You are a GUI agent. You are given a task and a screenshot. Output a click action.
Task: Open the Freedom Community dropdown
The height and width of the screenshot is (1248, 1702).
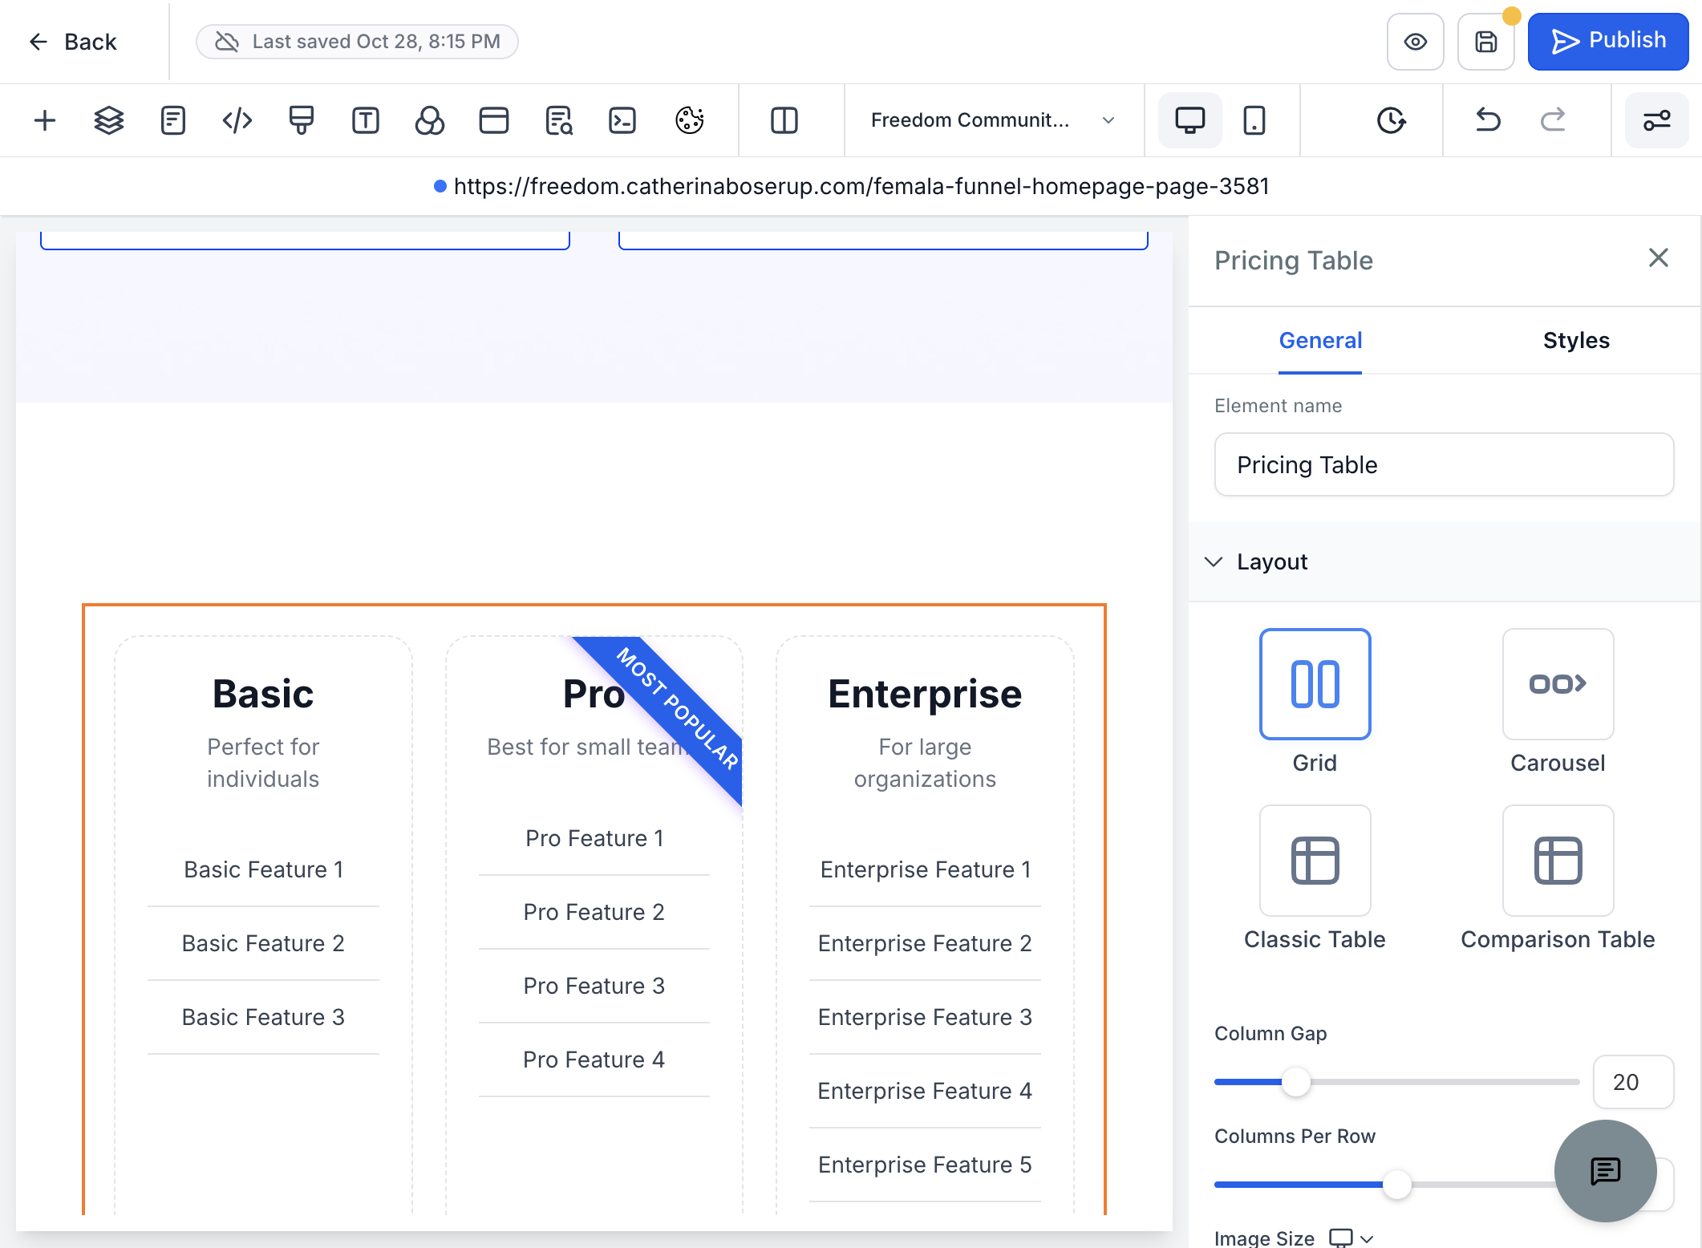coord(993,120)
